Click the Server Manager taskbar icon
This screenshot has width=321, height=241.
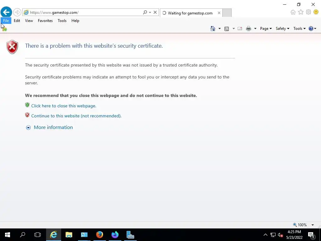point(84,235)
